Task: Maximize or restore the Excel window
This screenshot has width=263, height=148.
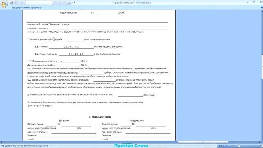Action: click(x=254, y=2)
